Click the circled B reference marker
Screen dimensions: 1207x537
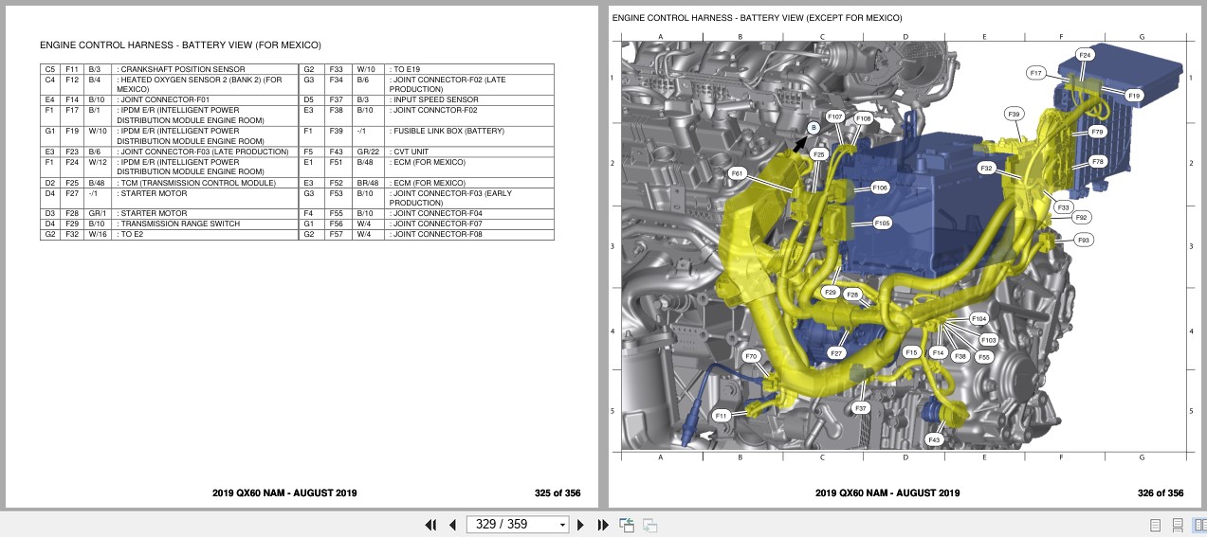pyautogui.click(x=813, y=128)
